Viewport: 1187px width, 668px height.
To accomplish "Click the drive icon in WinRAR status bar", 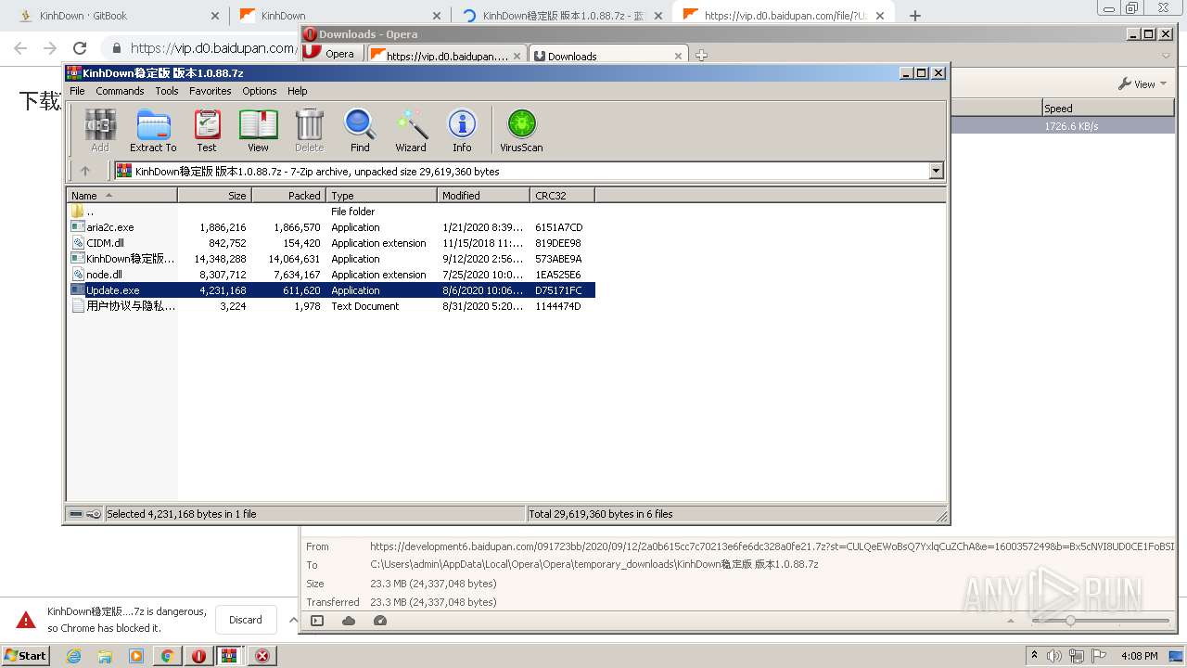I will point(76,513).
